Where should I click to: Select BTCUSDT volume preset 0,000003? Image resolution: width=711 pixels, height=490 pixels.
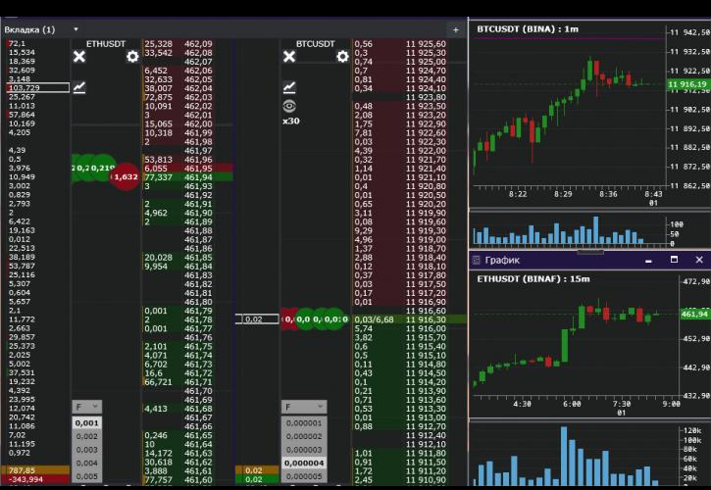coord(303,450)
